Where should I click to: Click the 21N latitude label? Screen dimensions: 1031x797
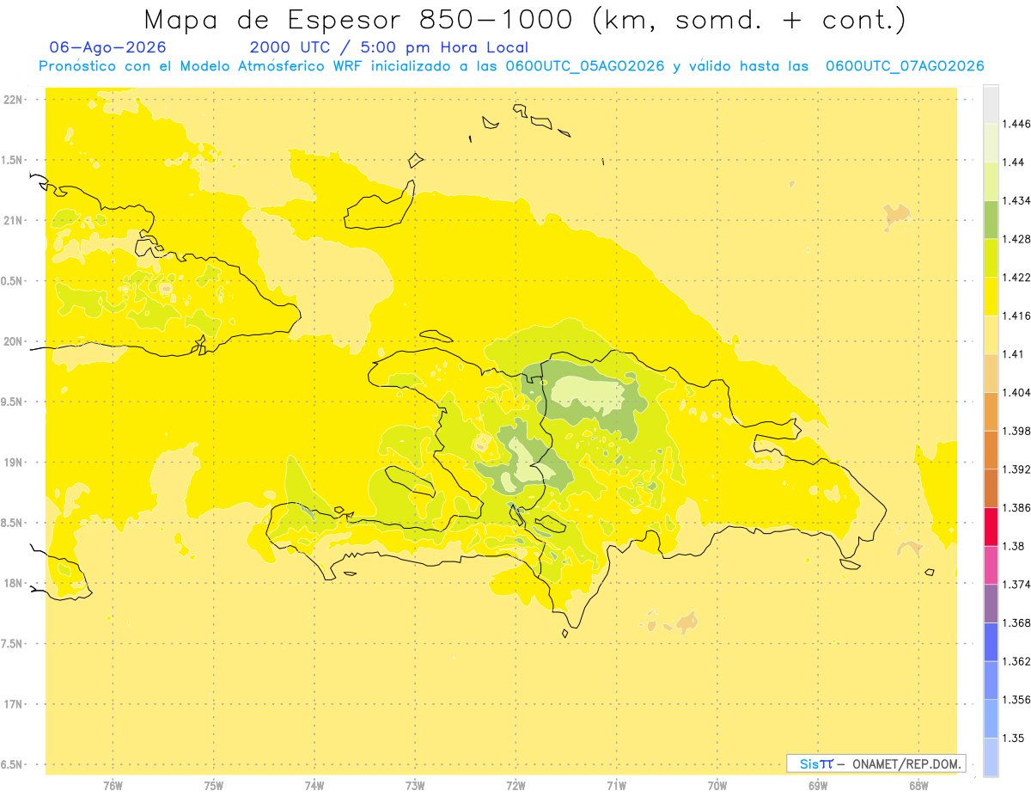[x=14, y=221]
